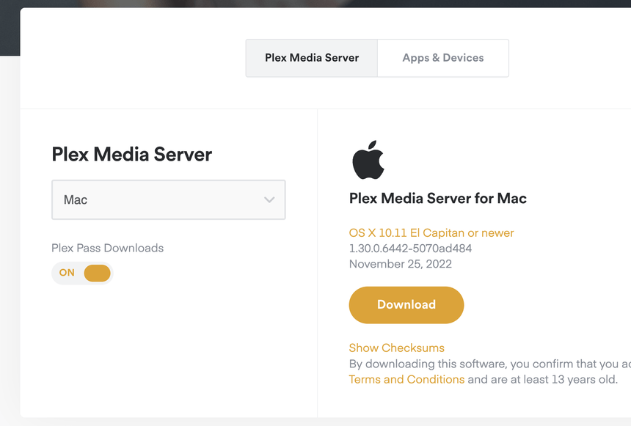Click the version number 1.30.0.6442-5070ad484

click(x=410, y=248)
